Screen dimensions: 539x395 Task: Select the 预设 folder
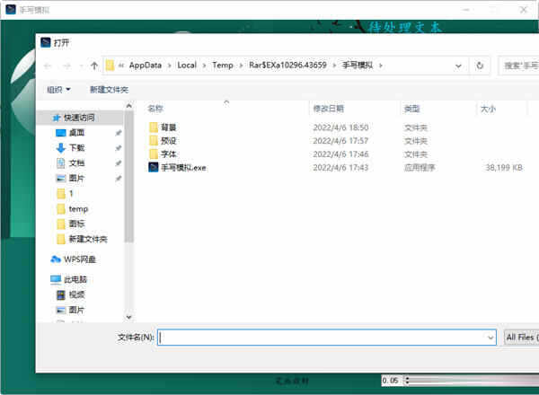pos(163,140)
